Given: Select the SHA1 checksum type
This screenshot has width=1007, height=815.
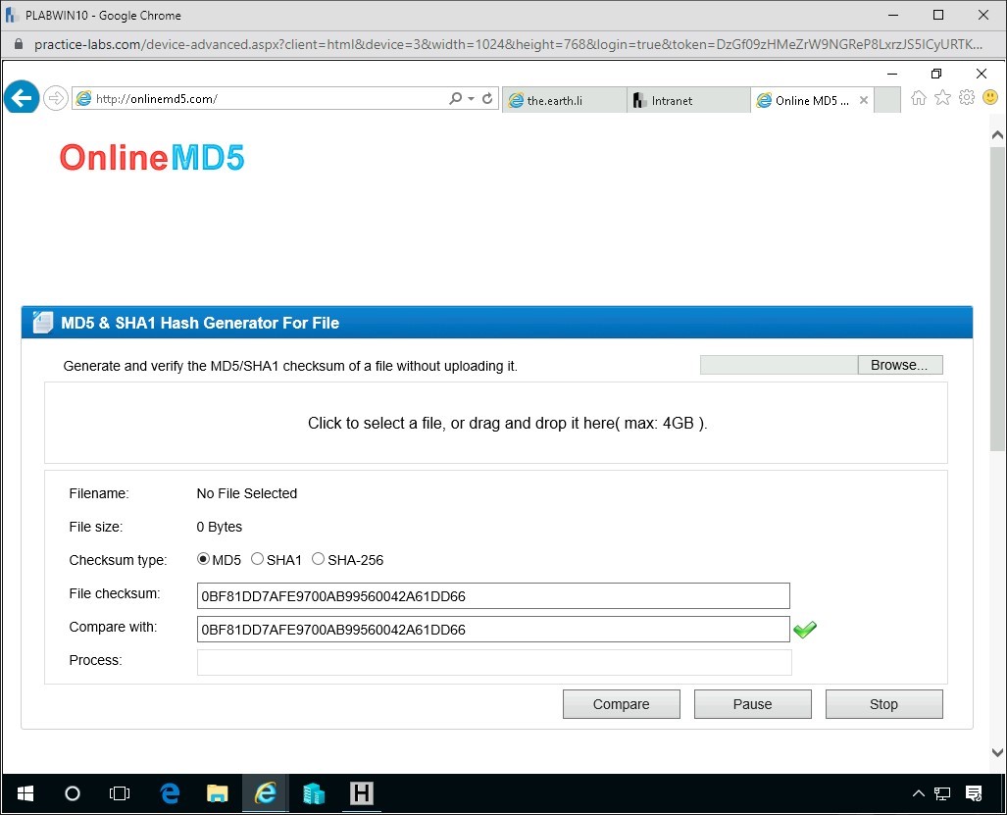Looking at the screenshot, I should point(257,559).
